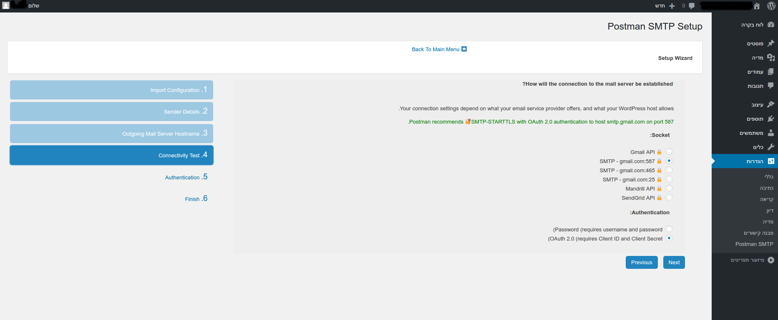The width and height of the screenshot is (778, 320).
Task: Click the WordPress logo icon
Action: (x=771, y=6)
